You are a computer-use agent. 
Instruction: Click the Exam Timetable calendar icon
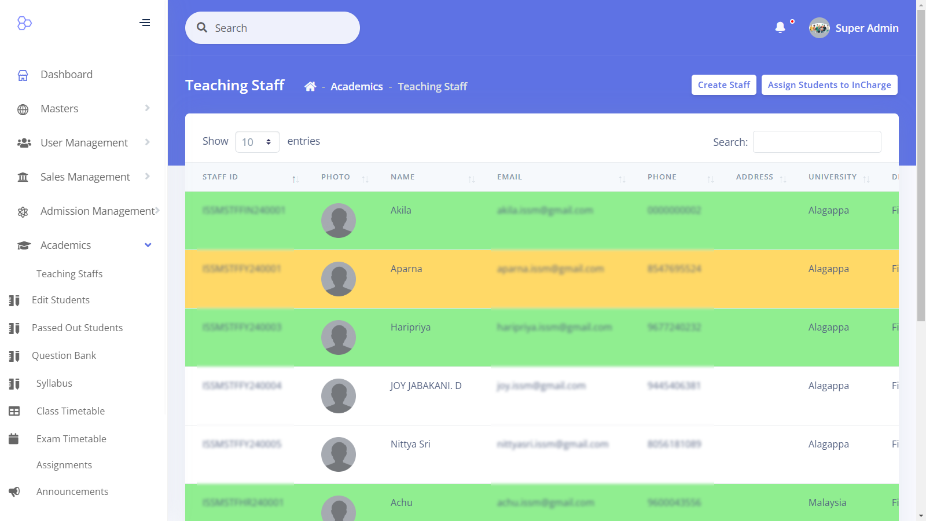pyautogui.click(x=14, y=439)
